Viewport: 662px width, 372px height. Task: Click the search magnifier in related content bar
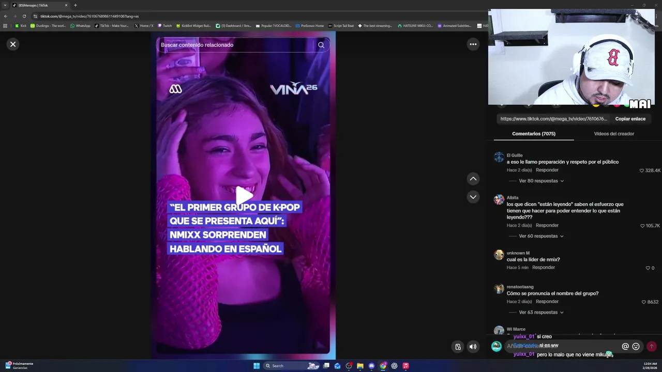click(321, 45)
